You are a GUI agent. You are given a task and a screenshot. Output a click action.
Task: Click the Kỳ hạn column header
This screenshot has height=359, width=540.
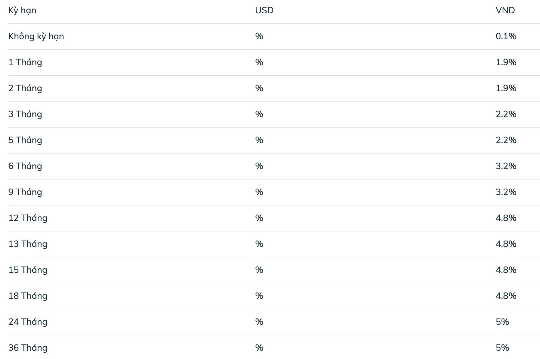[22, 10]
